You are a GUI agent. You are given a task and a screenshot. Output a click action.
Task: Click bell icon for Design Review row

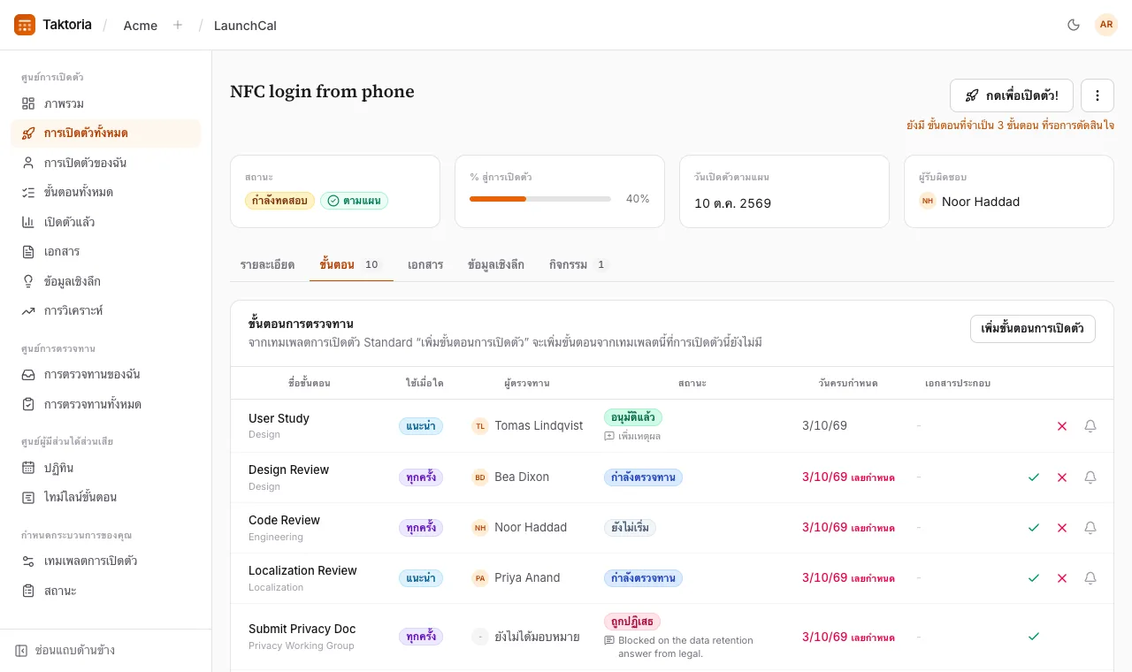[1090, 477]
